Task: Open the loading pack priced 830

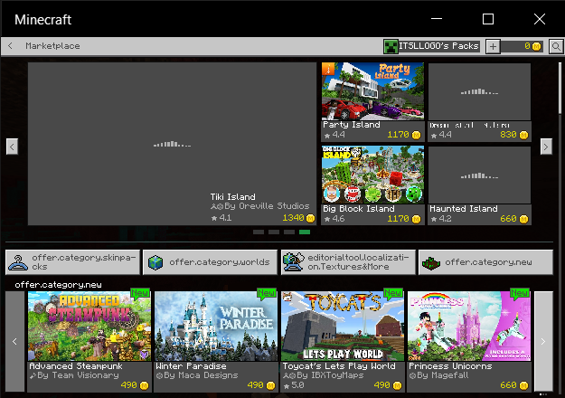Action: (479, 102)
